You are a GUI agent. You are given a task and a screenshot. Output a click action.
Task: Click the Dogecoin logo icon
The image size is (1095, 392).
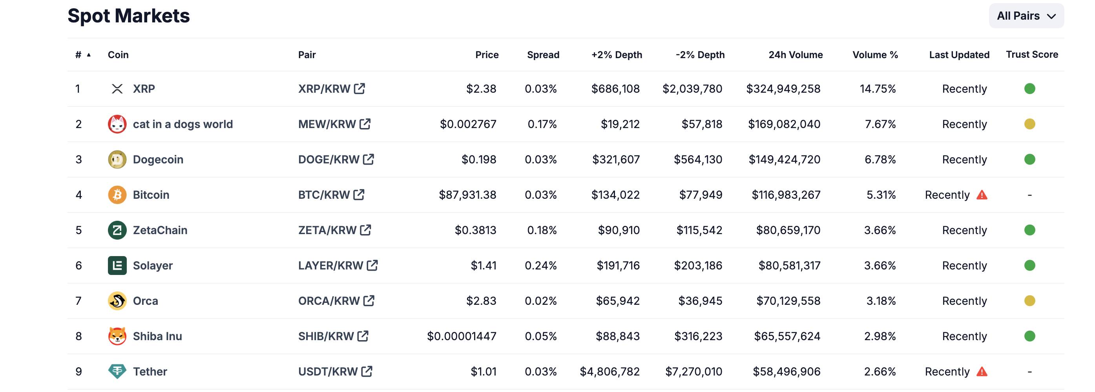[x=117, y=159]
